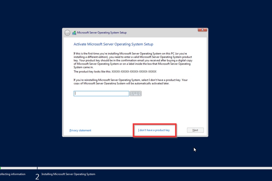Focus the product key text box
The height and width of the screenshot is (181, 272).
pyautogui.click(x=101, y=93)
